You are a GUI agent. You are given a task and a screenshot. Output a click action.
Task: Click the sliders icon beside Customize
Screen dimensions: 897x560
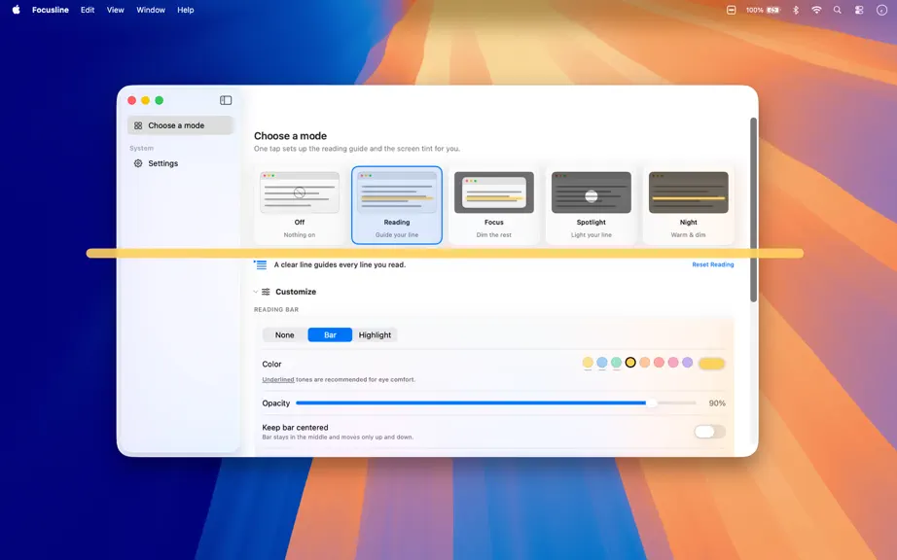(266, 292)
